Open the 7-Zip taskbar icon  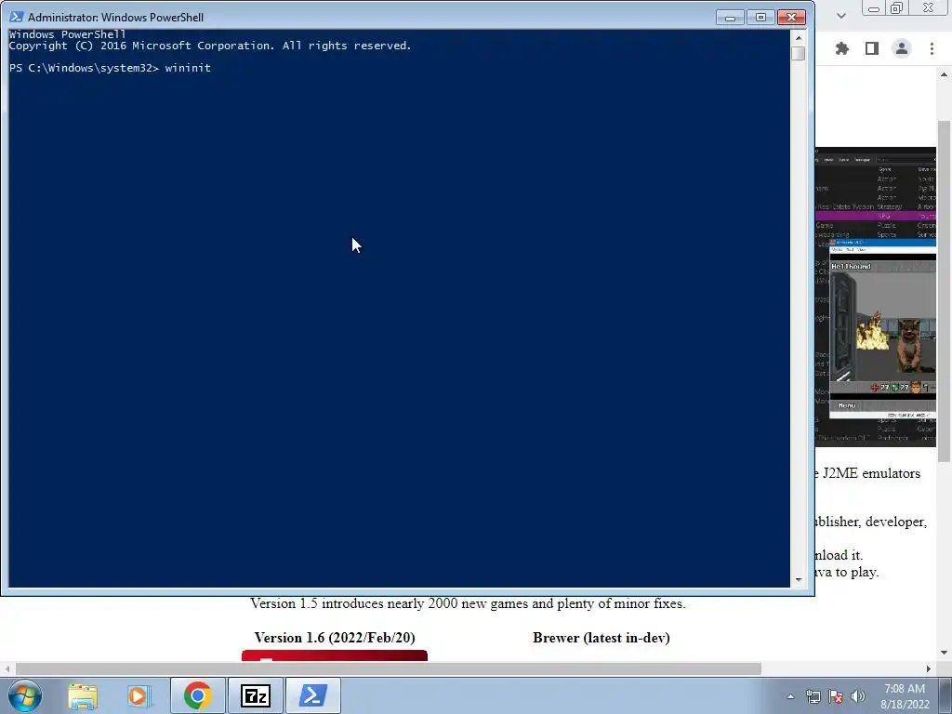pyautogui.click(x=255, y=695)
